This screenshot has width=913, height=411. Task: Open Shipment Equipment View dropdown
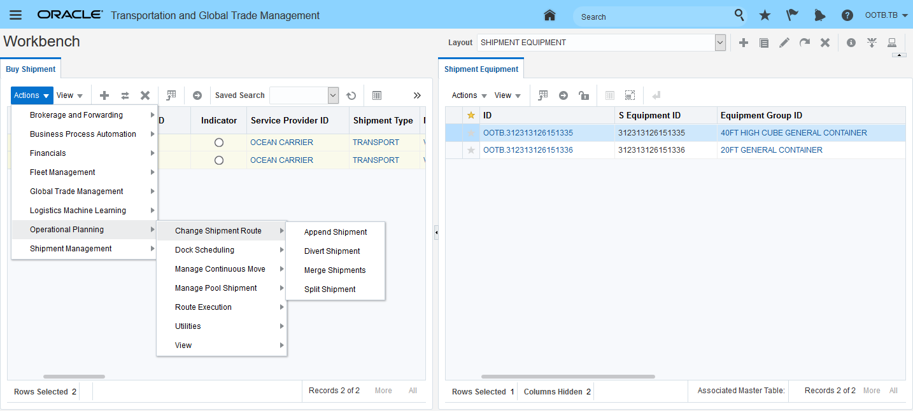click(x=507, y=95)
